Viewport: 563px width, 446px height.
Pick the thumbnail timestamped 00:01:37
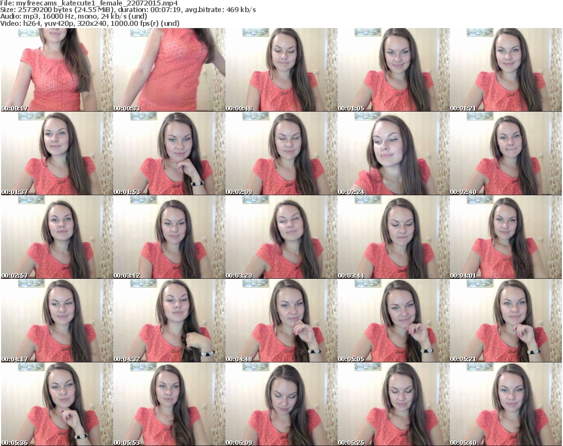[57, 153]
